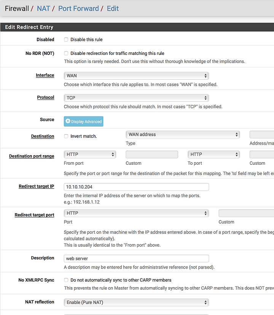This screenshot has width=274, height=315.
Task: Click the underlined Protocol label
Action: click(x=46, y=97)
